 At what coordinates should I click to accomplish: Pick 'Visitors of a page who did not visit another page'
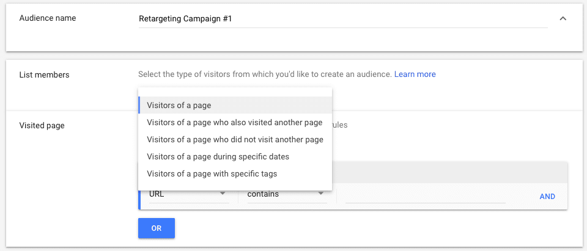click(235, 140)
